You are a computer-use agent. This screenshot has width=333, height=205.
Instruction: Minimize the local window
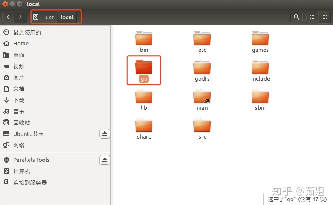click(12, 4)
